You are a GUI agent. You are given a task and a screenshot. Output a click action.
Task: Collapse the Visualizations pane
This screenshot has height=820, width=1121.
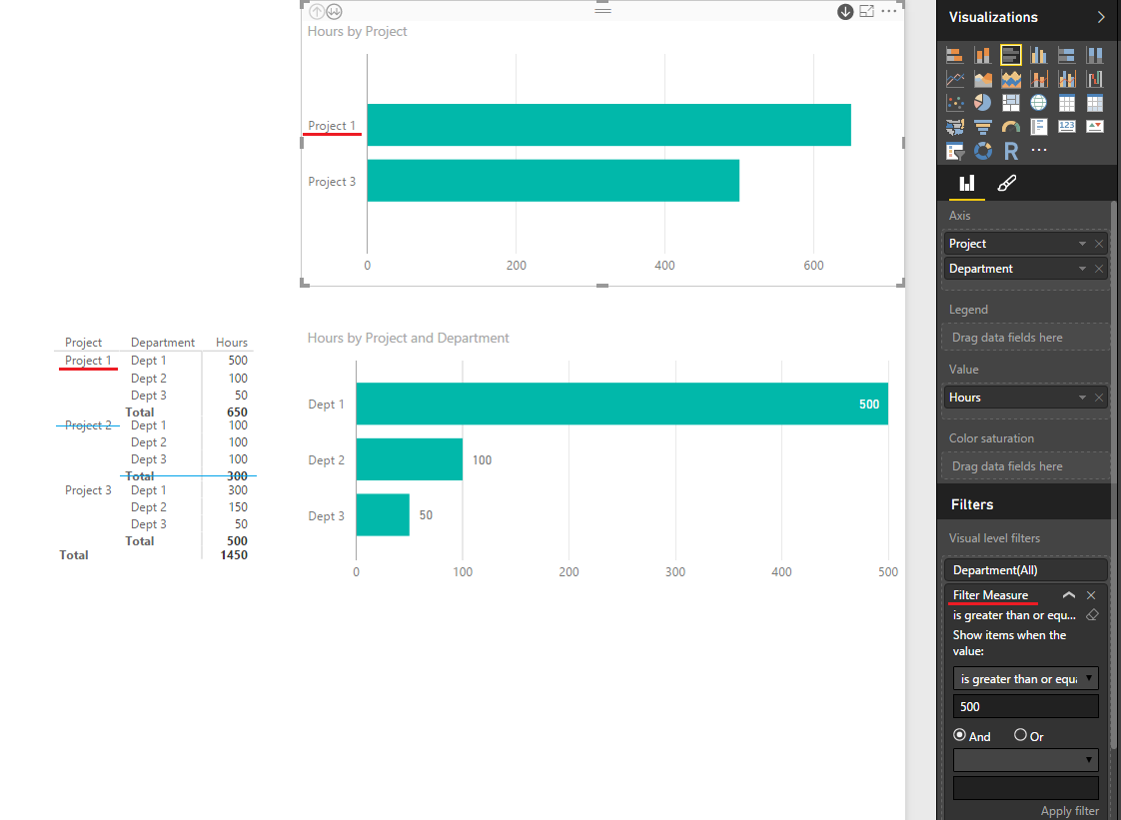tap(1101, 17)
